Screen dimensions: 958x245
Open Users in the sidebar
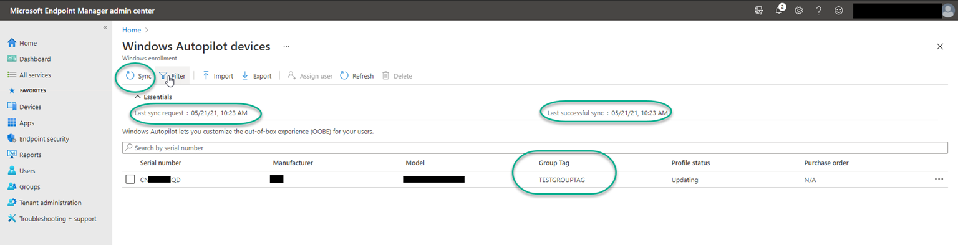point(21,171)
